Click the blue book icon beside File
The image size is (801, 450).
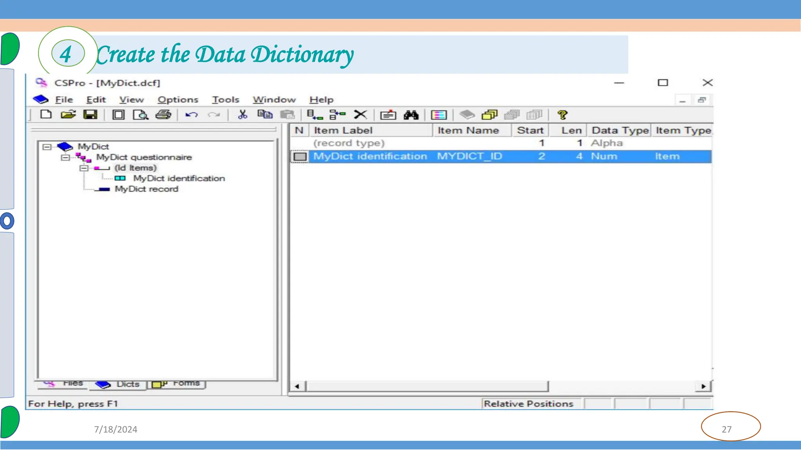click(x=40, y=100)
